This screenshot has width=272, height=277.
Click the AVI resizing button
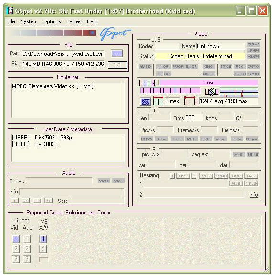183,176
